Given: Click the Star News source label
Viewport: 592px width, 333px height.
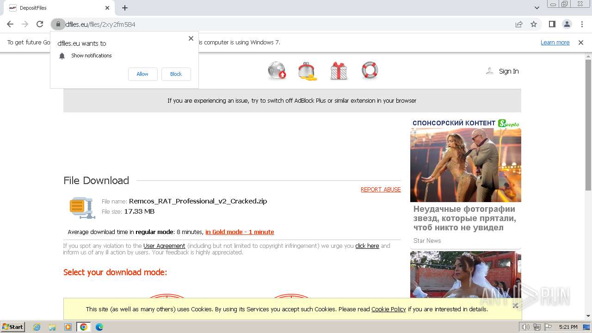Looking at the screenshot, I should [427, 240].
